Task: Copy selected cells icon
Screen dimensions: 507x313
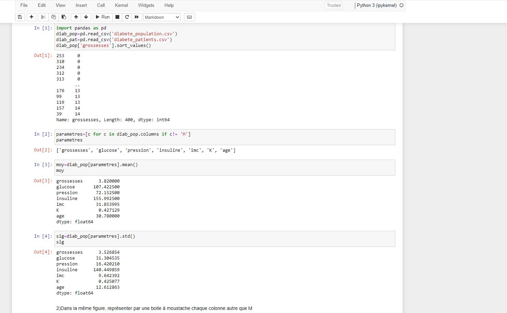Action: [53, 17]
